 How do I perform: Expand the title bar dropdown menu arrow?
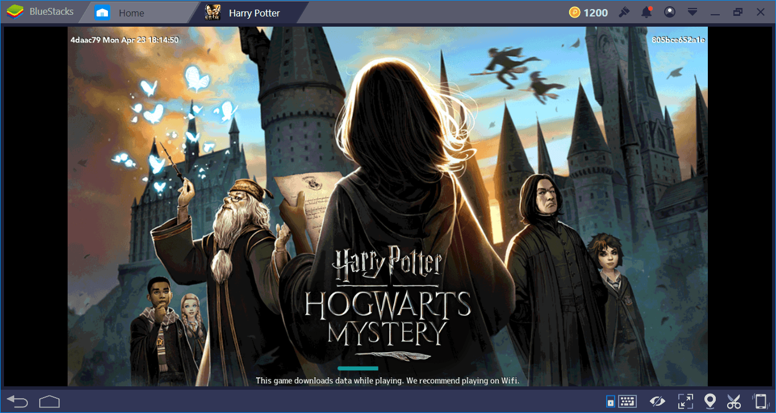tap(692, 12)
